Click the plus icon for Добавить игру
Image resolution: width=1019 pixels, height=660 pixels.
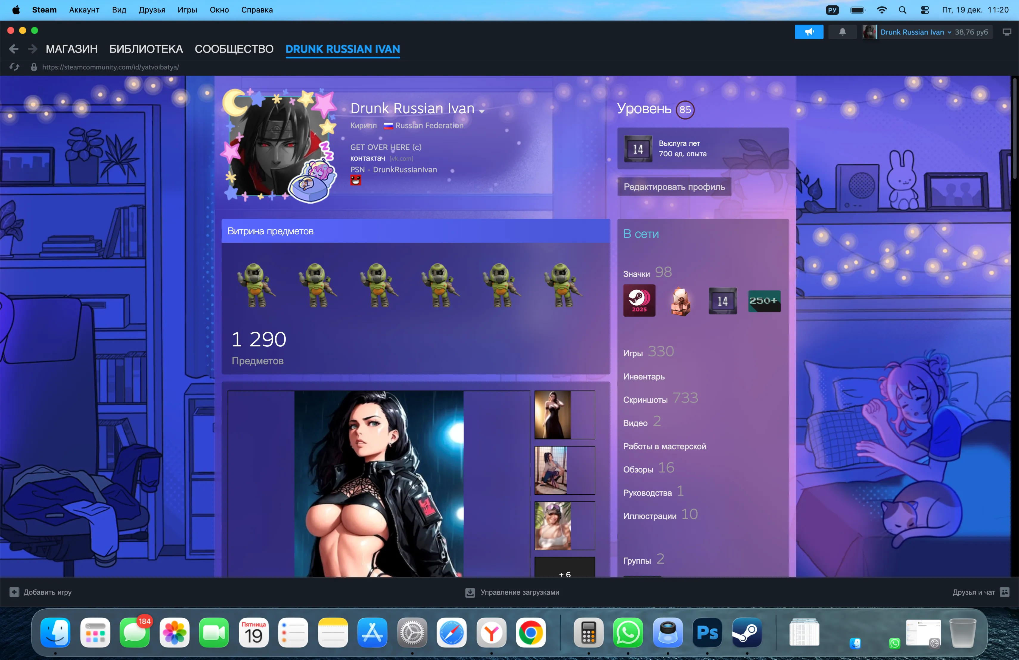tap(14, 592)
